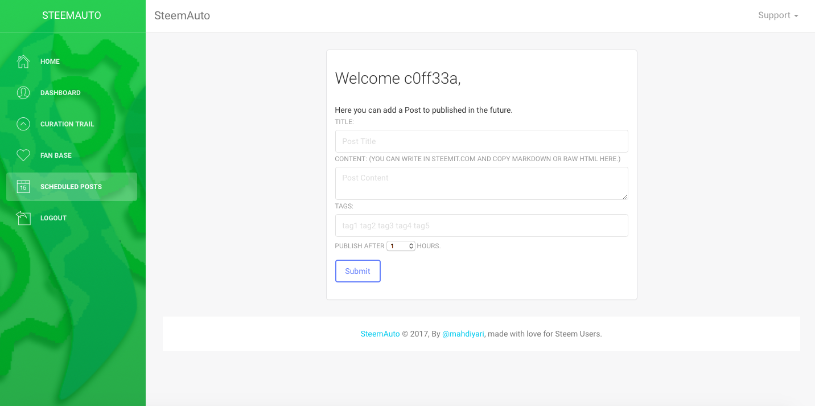815x406 pixels.
Task: Click the Curation Trail chevron icon
Action: [23, 124]
